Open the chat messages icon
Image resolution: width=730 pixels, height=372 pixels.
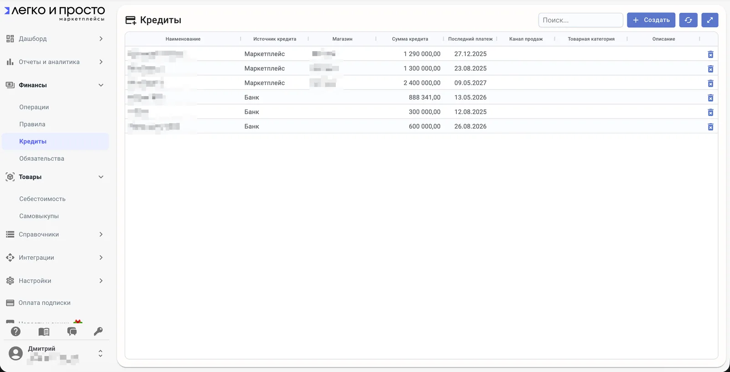(x=72, y=331)
